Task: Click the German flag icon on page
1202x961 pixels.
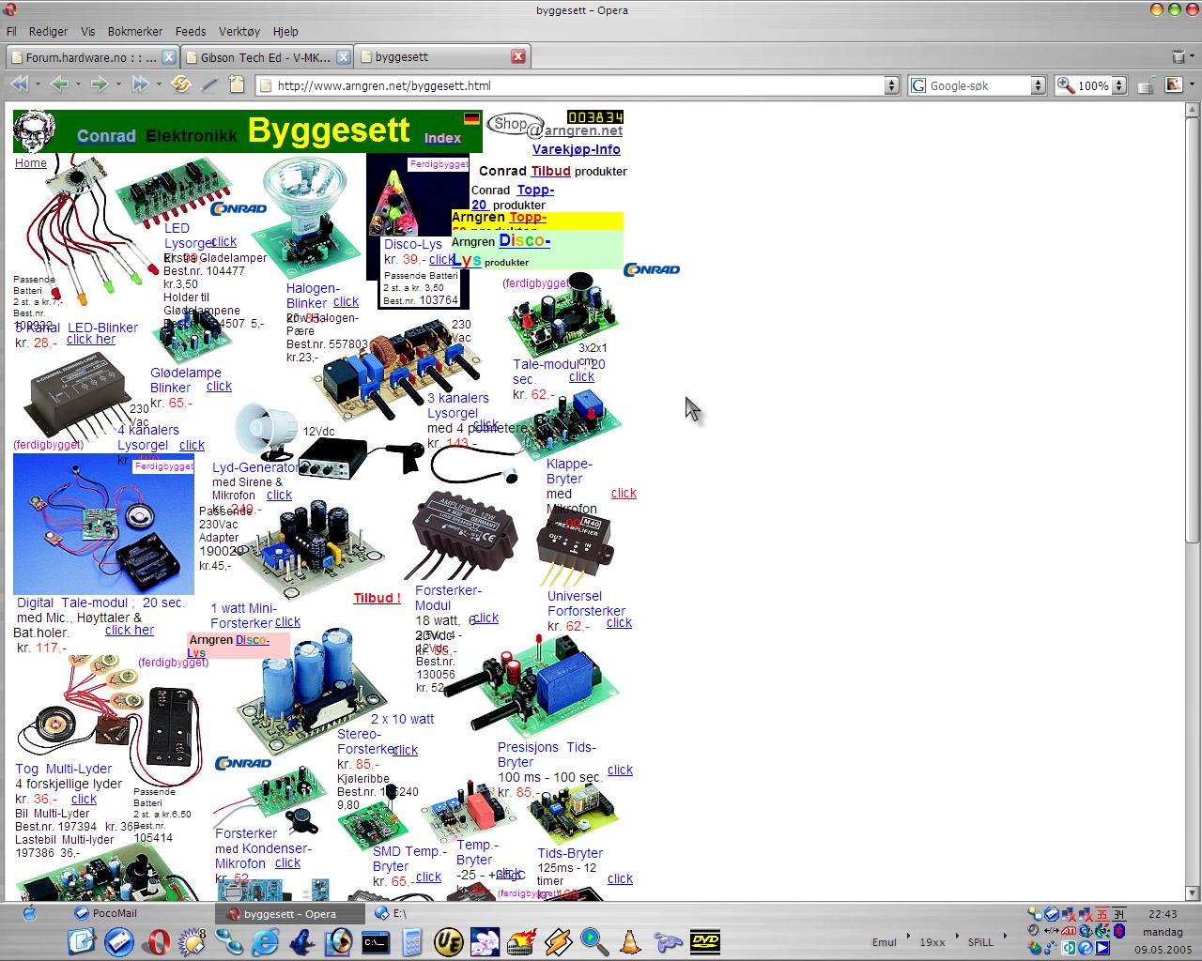Action: pos(471,119)
